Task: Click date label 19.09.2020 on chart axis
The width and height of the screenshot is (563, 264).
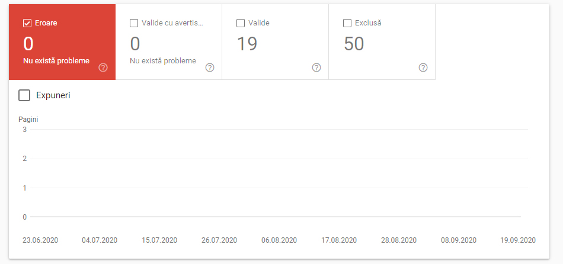Action: 518,240
